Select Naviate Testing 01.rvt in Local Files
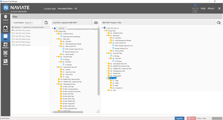 pos(72,52)
